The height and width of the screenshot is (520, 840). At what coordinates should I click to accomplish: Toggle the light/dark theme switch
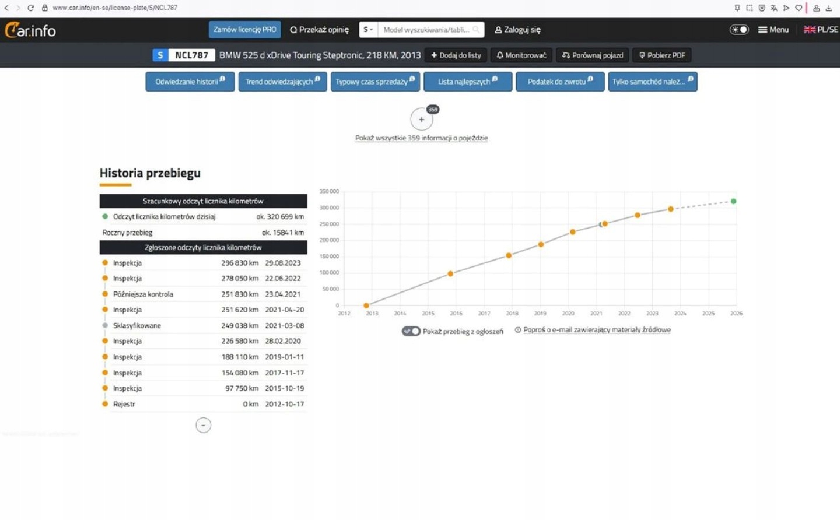click(x=739, y=30)
